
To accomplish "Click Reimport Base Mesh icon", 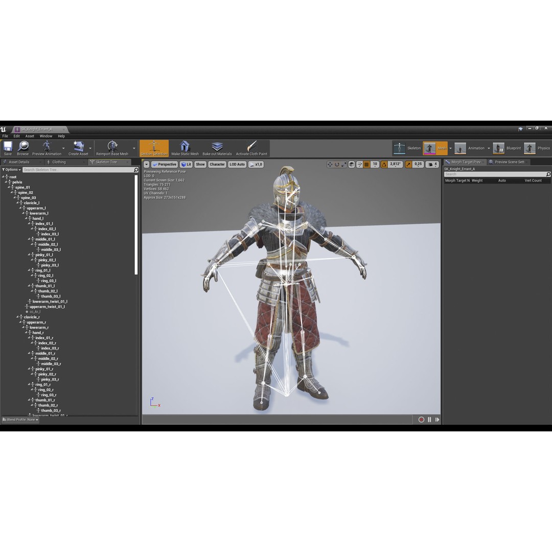I will click(x=112, y=146).
